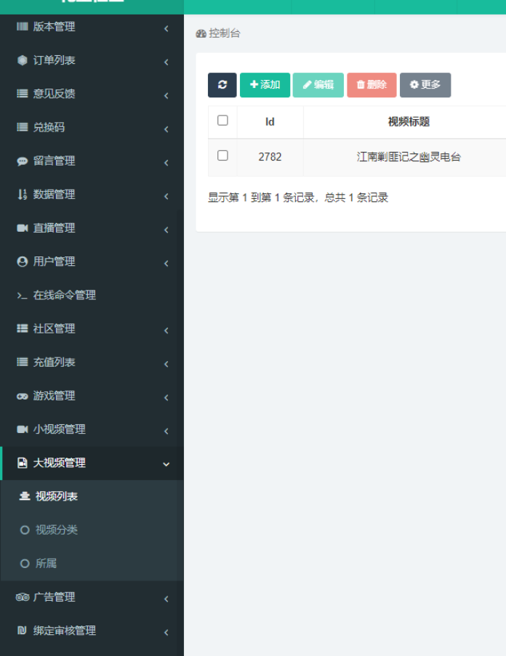The height and width of the screenshot is (656, 506).
Task: Check the checkbox for row 2782
Action: [x=222, y=155]
